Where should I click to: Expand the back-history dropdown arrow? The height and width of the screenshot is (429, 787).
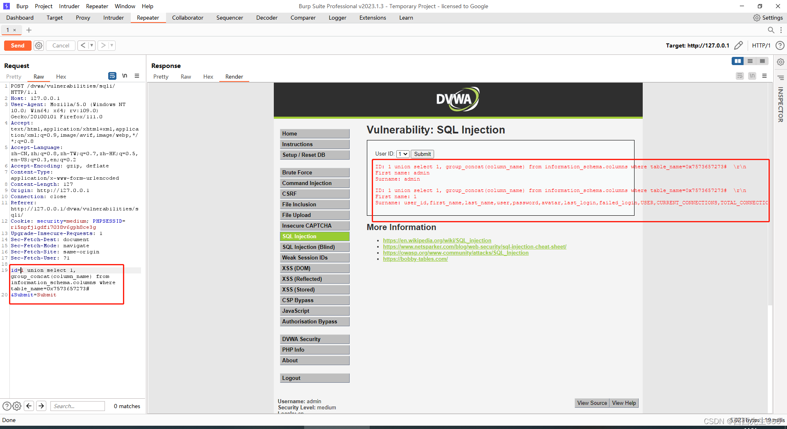(91, 45)
